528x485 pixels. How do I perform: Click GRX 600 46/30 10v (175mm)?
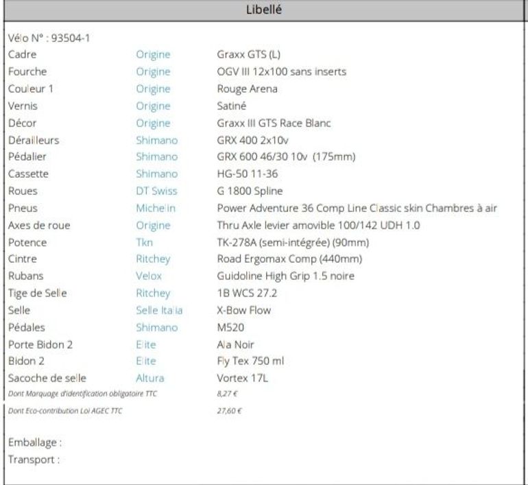(x=286, y=156)
